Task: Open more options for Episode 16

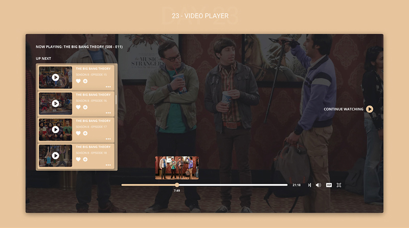Action: click(x=108, y=112)
